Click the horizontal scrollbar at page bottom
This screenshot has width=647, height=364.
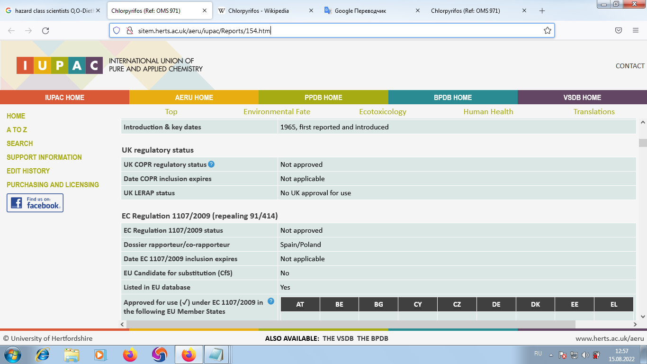pyautogui.click(x=350, y=325)
